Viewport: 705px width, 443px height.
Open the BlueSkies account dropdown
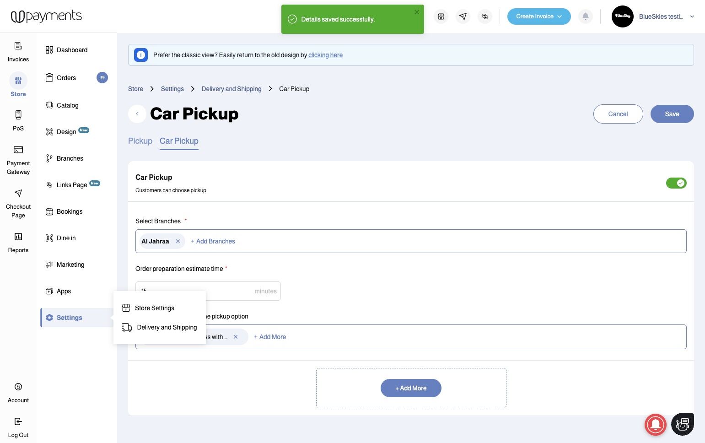pyautogui.click(x=692, y=16)
